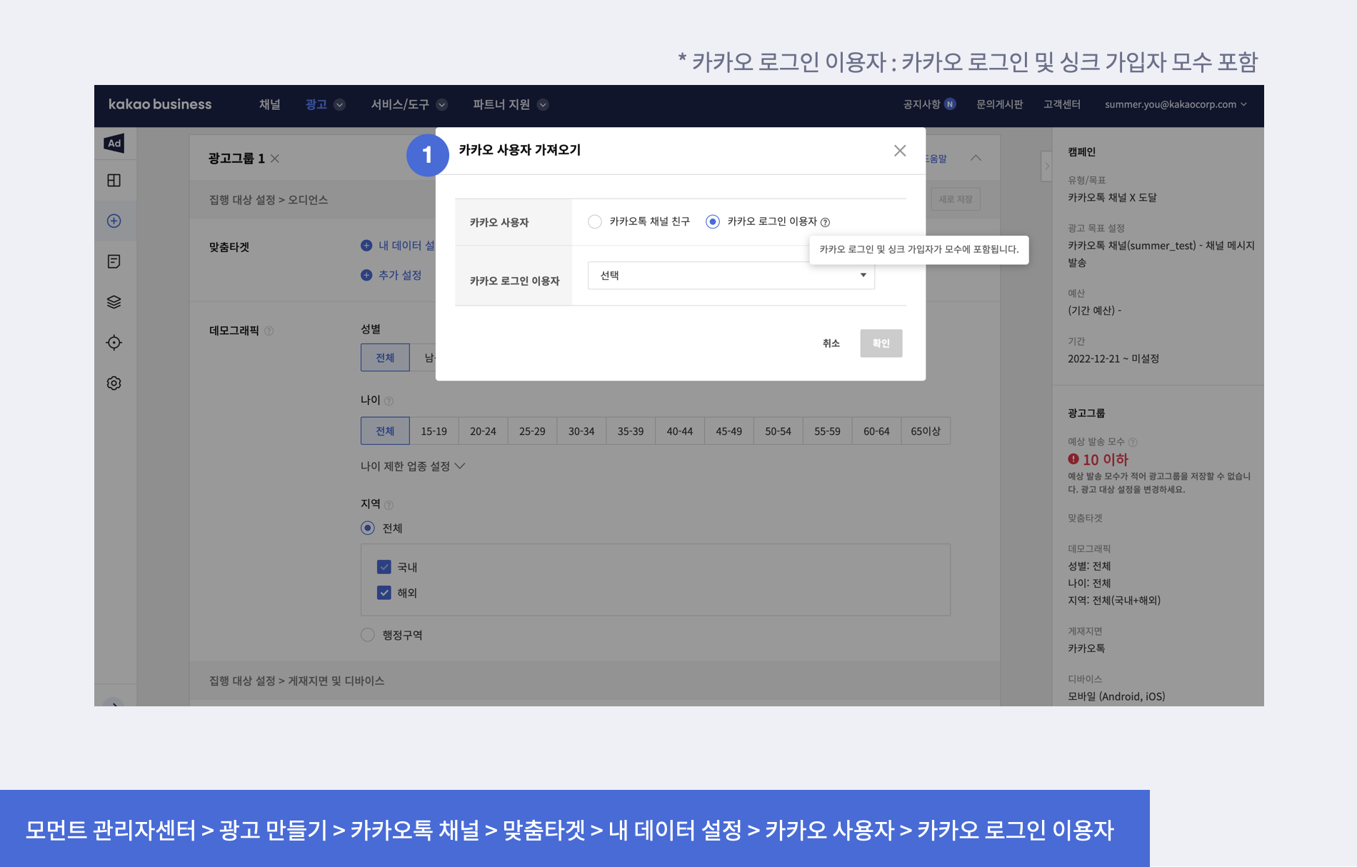Click the stacked layers icon in sidebar

tap(114, 302)
